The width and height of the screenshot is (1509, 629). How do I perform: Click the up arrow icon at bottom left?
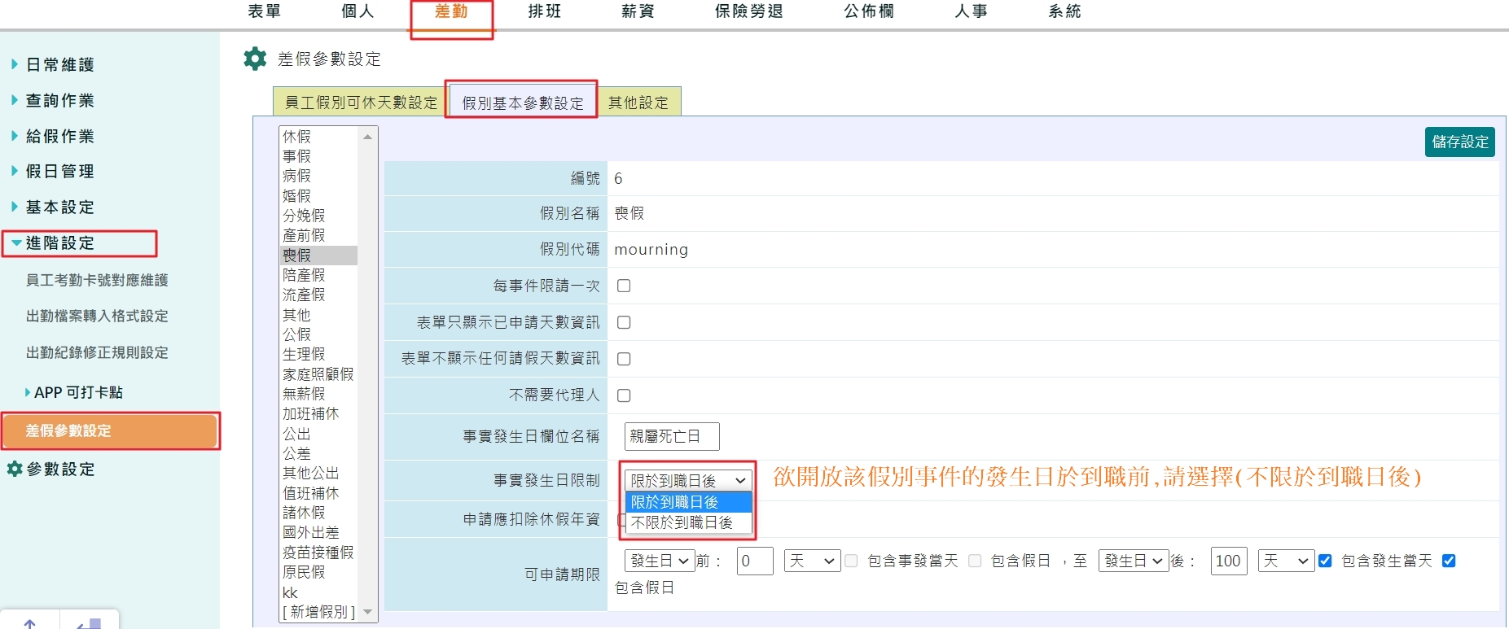(x=30, y=622)
